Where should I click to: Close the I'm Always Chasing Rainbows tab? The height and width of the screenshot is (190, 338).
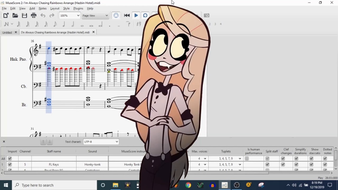coord(93,32)
